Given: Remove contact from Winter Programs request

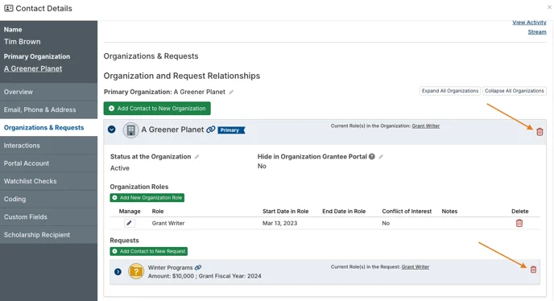Looking at the screenshot, I should (533, 270).
